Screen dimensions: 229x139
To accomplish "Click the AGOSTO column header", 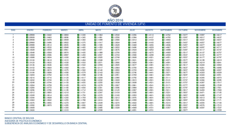I will tap(149, 30).
